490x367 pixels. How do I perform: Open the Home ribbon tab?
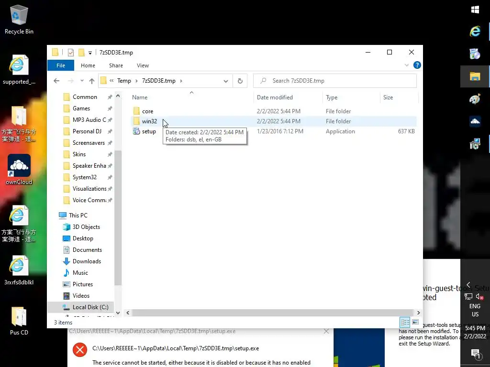(88, 65)
